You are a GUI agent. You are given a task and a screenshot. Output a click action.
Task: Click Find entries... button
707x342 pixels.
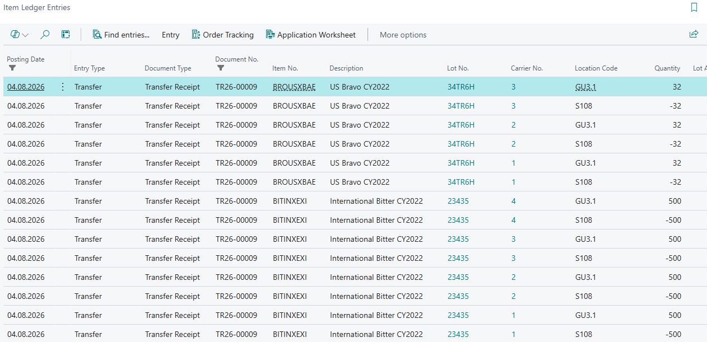122,35
